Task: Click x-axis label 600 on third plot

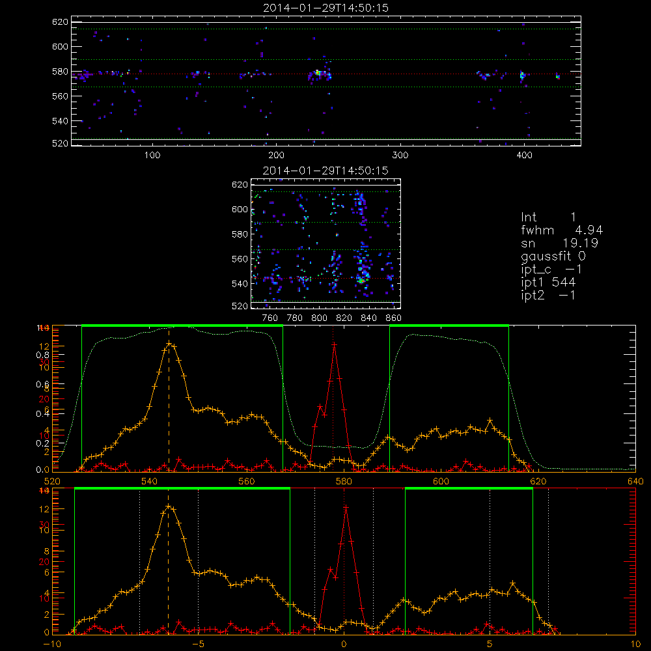Action: [x=441, y=481]
